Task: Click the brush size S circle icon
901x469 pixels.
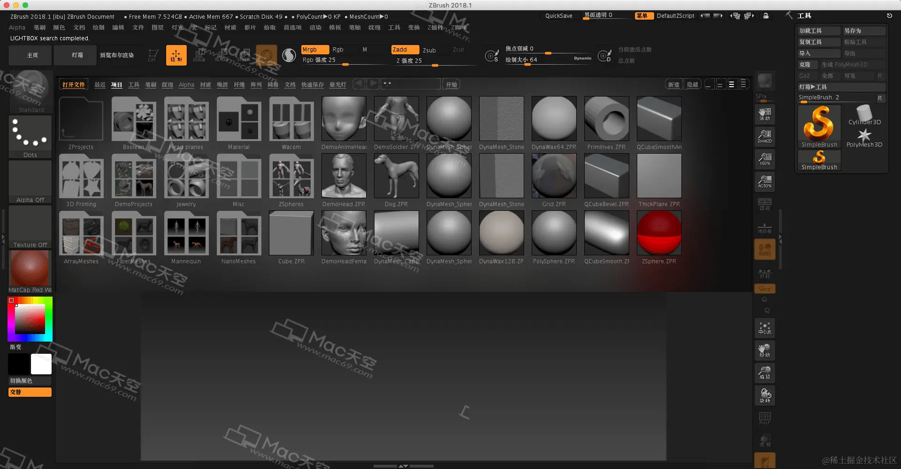Action: pyautogui.click(x=492, y=56)
